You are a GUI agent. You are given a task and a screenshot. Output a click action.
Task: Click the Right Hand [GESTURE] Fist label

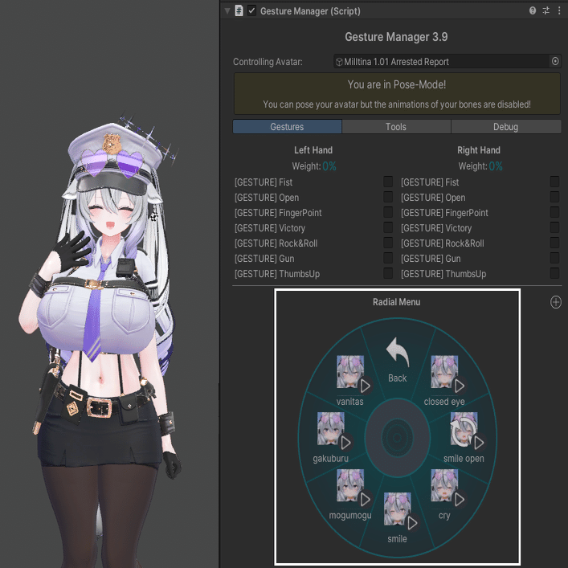point(430,182)
